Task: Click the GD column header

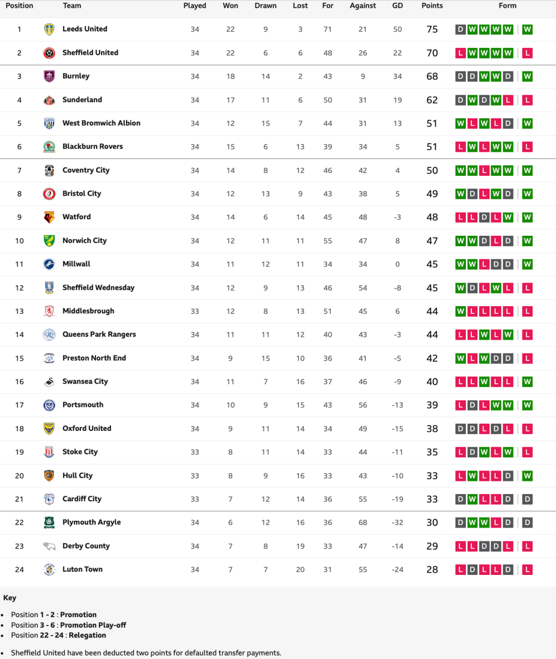Action: (x=397, y=5)
